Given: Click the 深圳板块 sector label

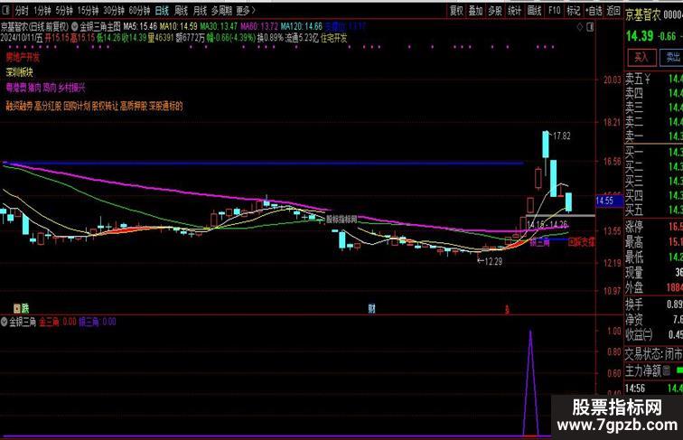Looking at the screenshot, I should tap(20, 72).
